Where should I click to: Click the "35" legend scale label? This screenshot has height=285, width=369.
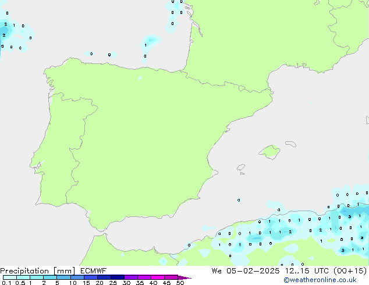pos(140,283)
